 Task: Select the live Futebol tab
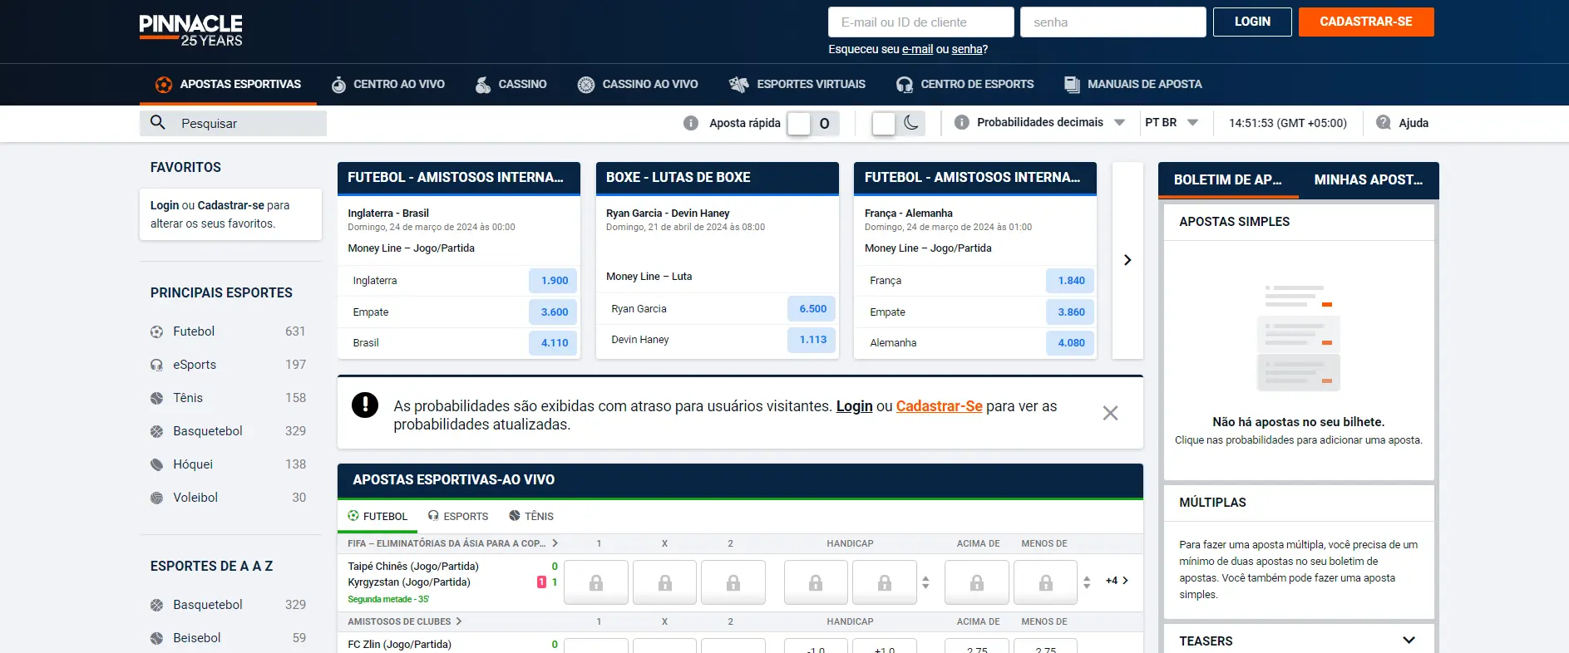[377, 516]
